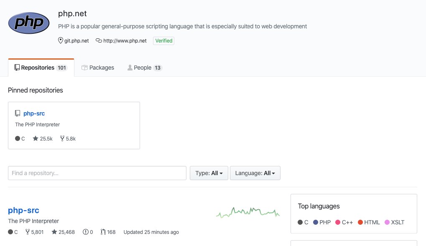Switch to the People tab
This screenshot has height=246, width=426.
point(145,68)
